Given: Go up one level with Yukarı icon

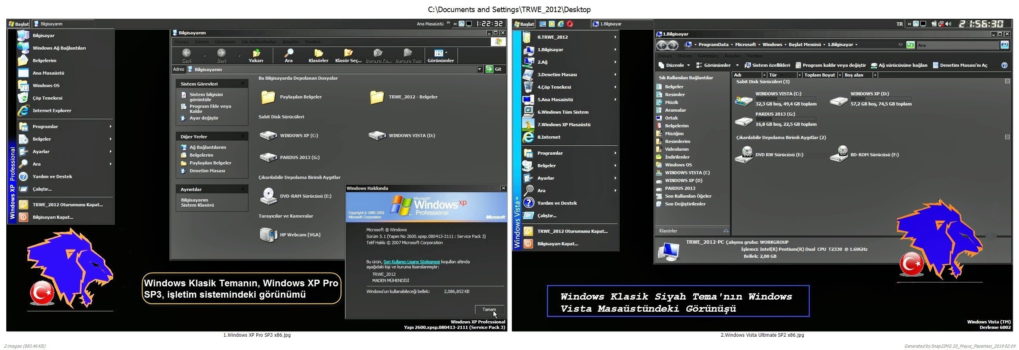Looking at the screenshot, I should [x=256, y=53].
